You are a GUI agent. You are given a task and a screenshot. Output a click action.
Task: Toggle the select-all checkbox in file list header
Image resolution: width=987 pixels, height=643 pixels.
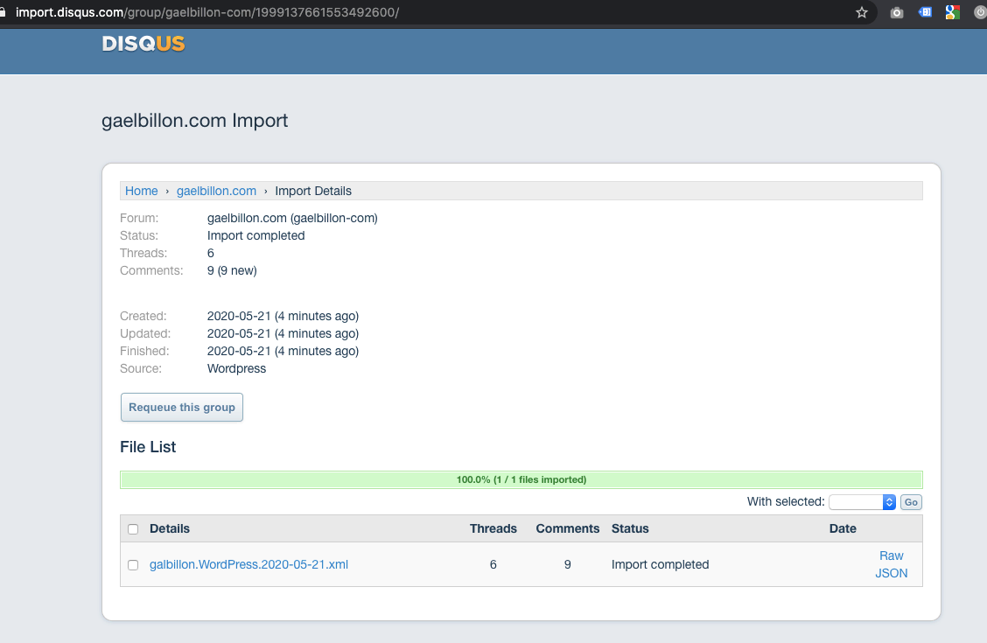click(133, 528)
